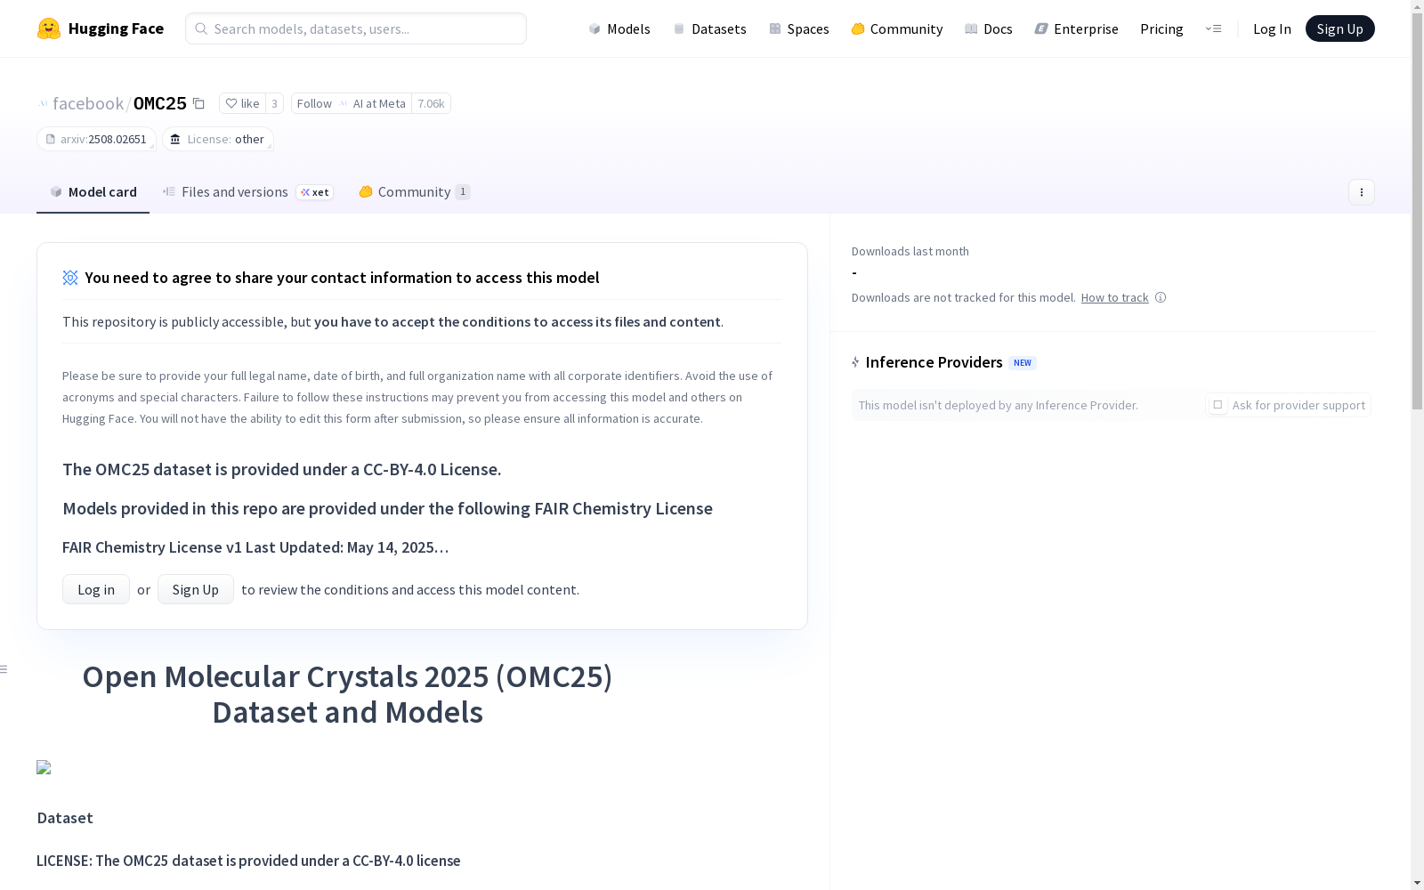The image size is (1424, 890).
Task: Click the xet badge on Files tab
Action: [x=315, y=192]
